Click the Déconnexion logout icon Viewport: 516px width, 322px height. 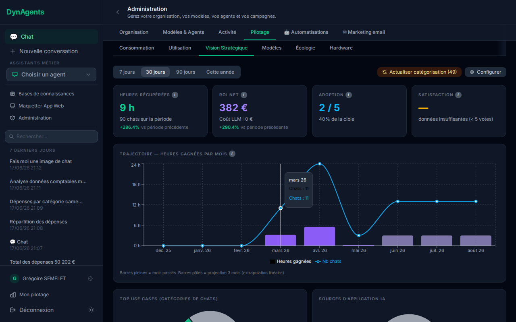click(x=13, y=310)
